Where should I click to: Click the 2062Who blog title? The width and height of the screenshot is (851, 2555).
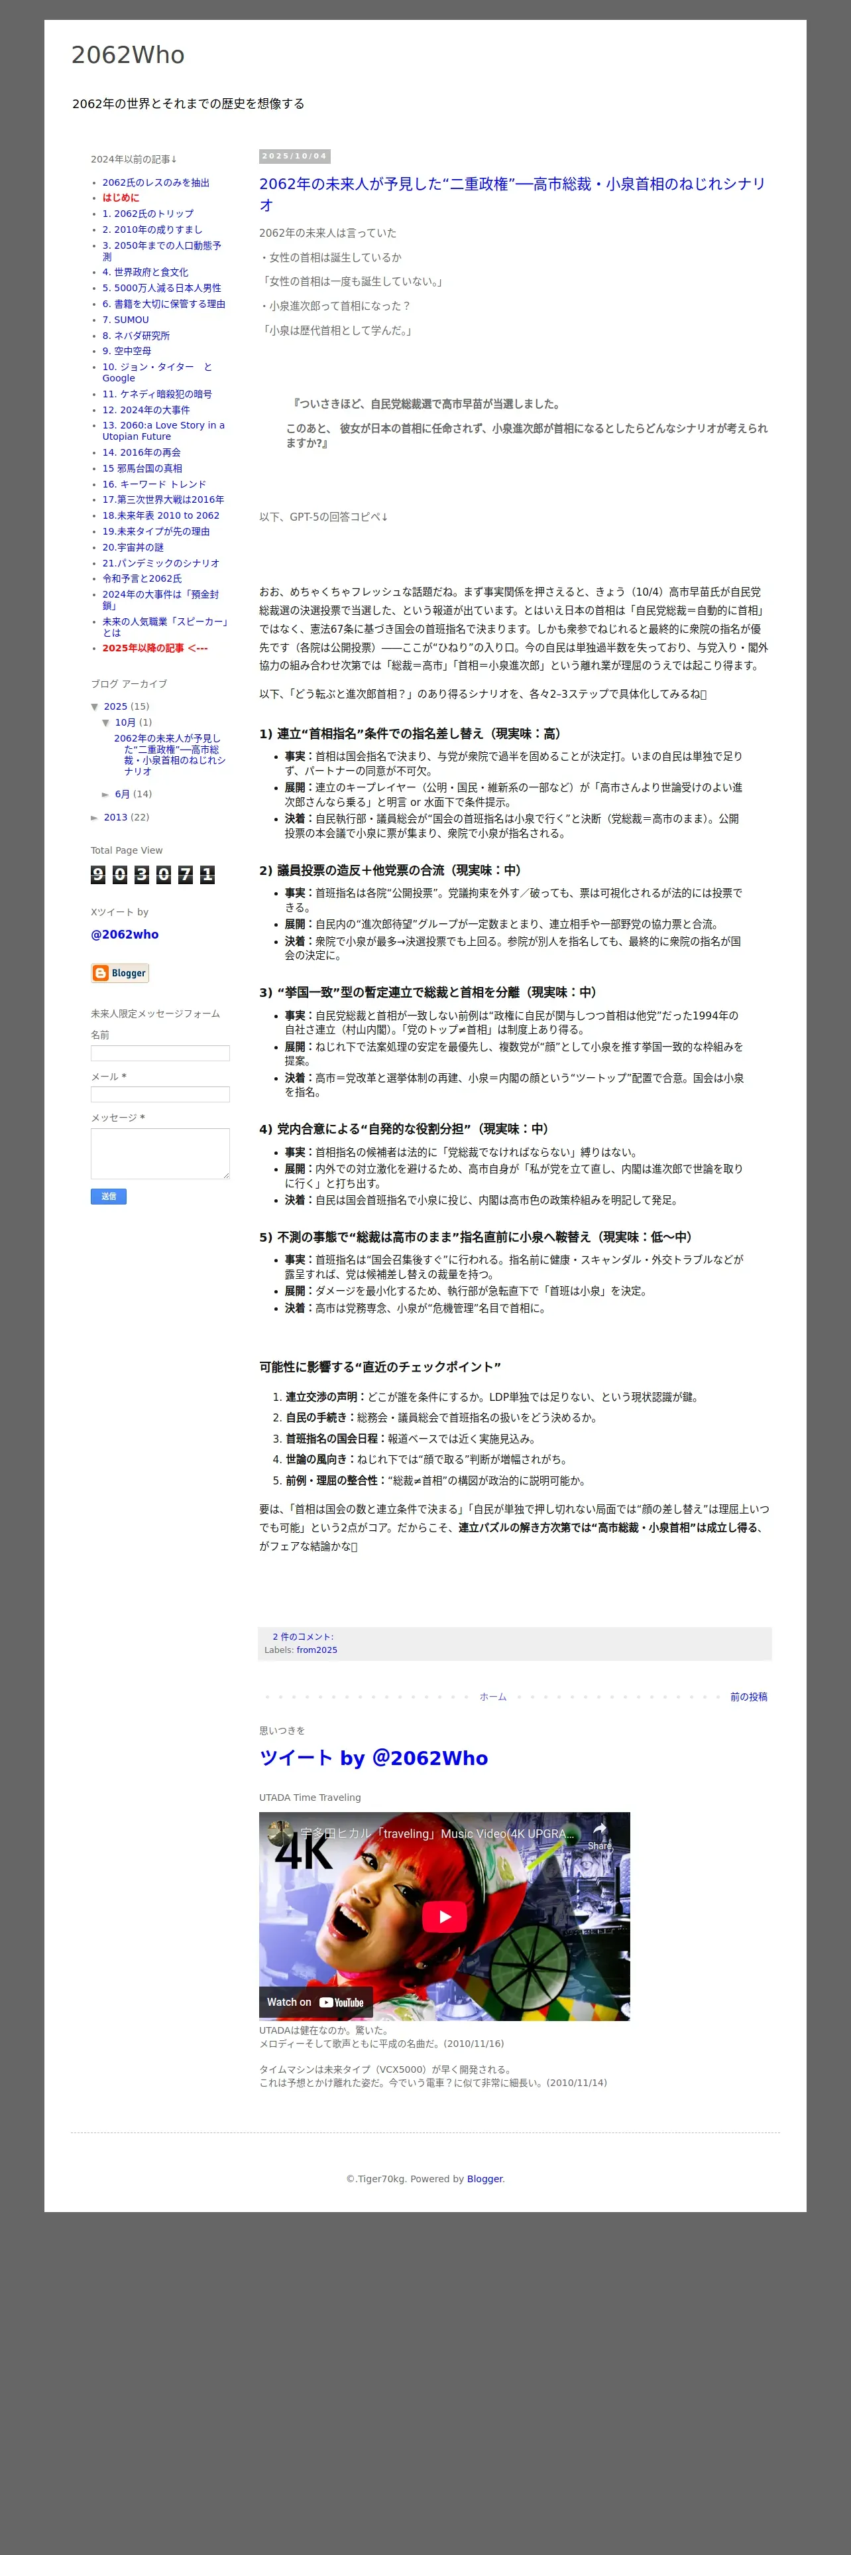point(128,54)
